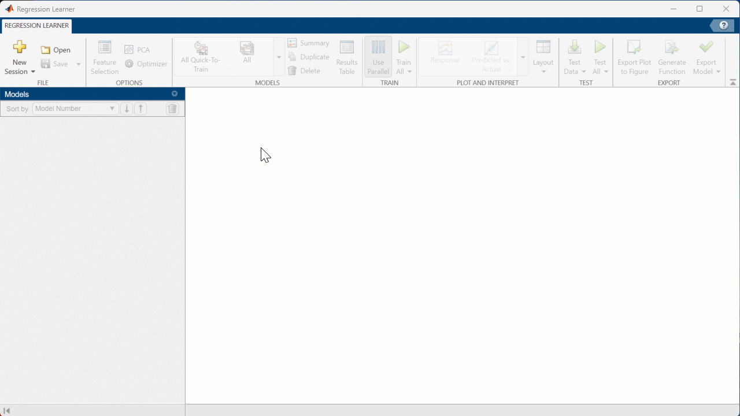The image size is (740, 416).
Task: Open the Sort by Model Number dropdown
Action: pyautogui.click(x=75, y=109)
